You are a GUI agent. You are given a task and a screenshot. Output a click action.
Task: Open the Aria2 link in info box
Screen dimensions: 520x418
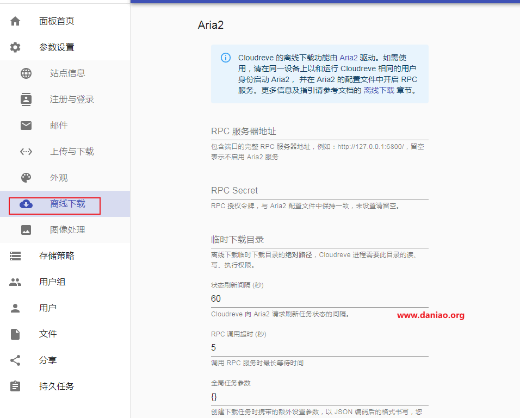pyautogui.click(x=348, y=58)
